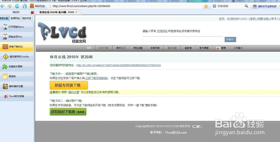Close the sidebar with red X

coord(32,13)
